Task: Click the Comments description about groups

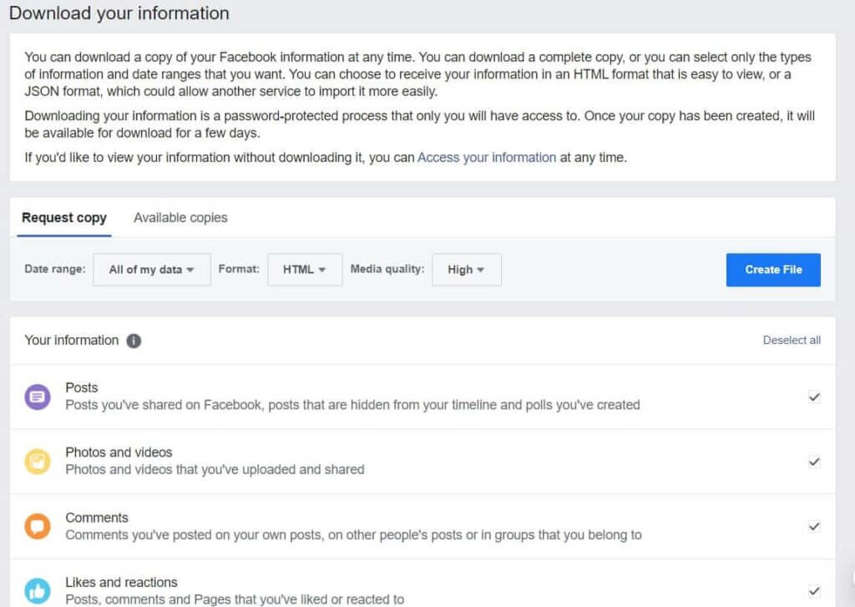Action: (x=353, y=535)
